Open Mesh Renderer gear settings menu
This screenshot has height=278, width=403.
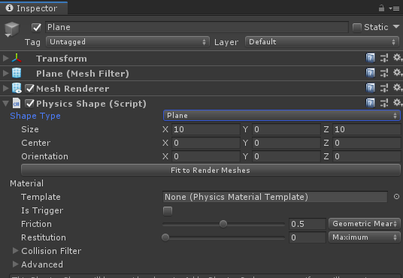point(398,88)
